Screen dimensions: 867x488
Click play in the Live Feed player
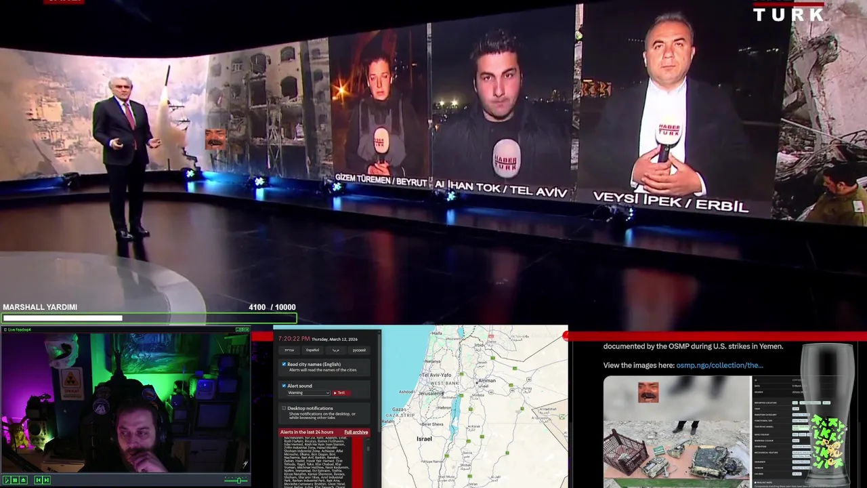[7, 480]
